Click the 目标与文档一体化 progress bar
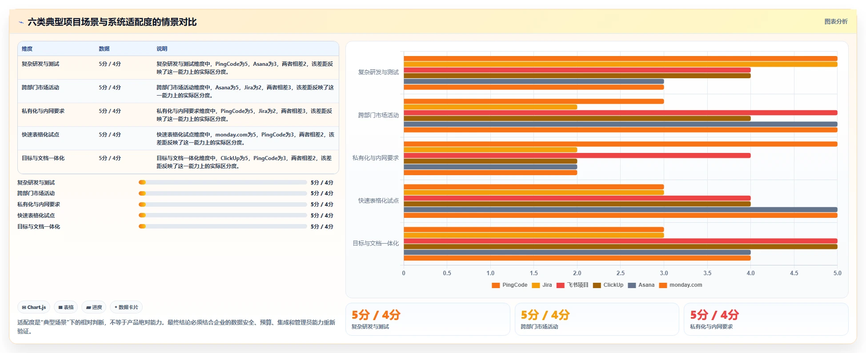 [223, 226]
